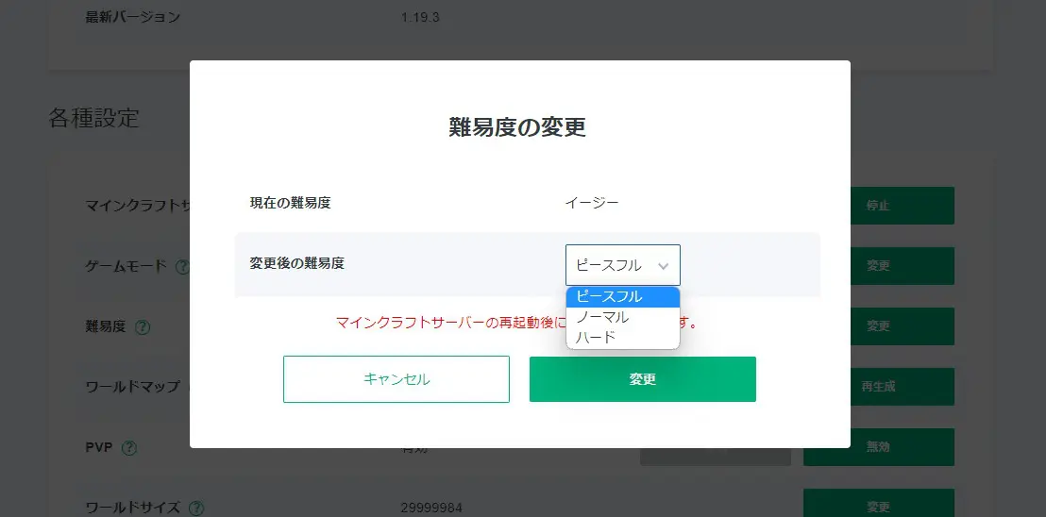Confirm with the green 変更 dialog button

click(642, 379)
